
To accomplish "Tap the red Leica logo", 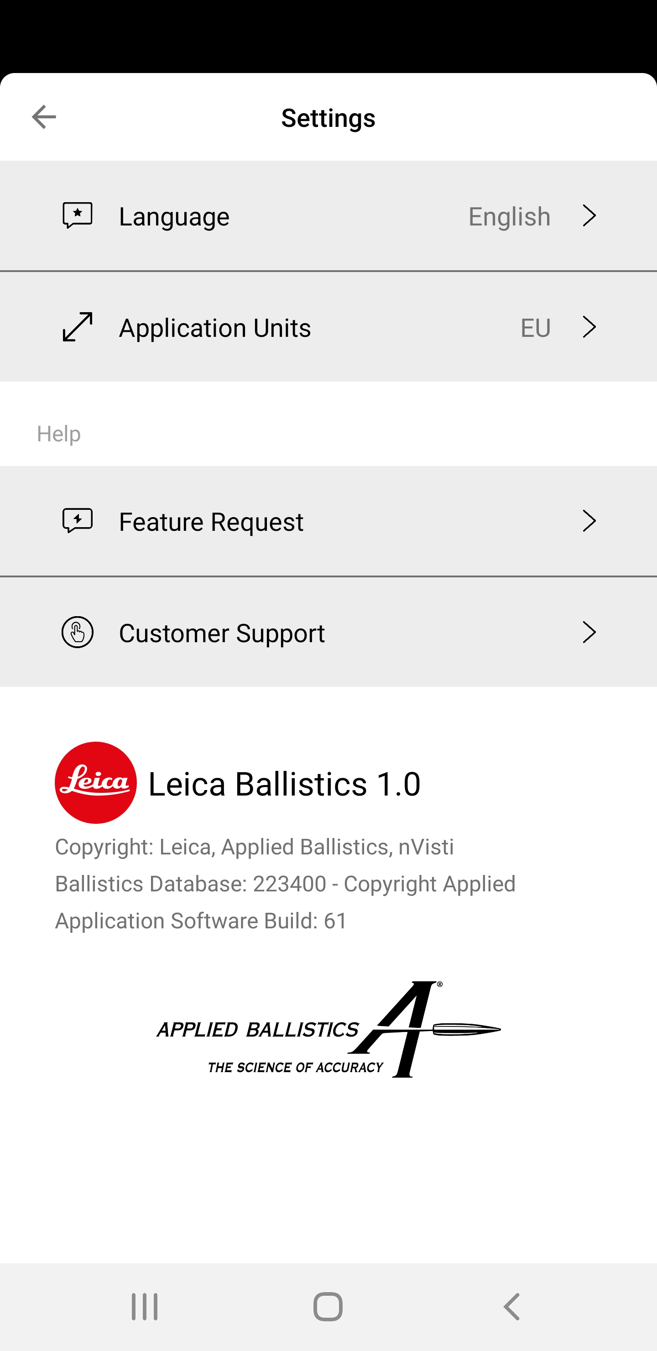I will (x=96, y=782).
